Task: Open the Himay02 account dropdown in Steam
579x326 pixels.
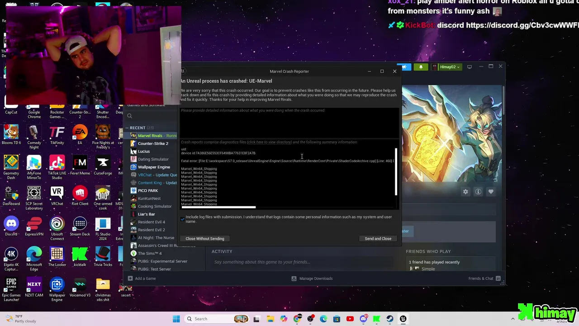Action: (x=446, y=67)
